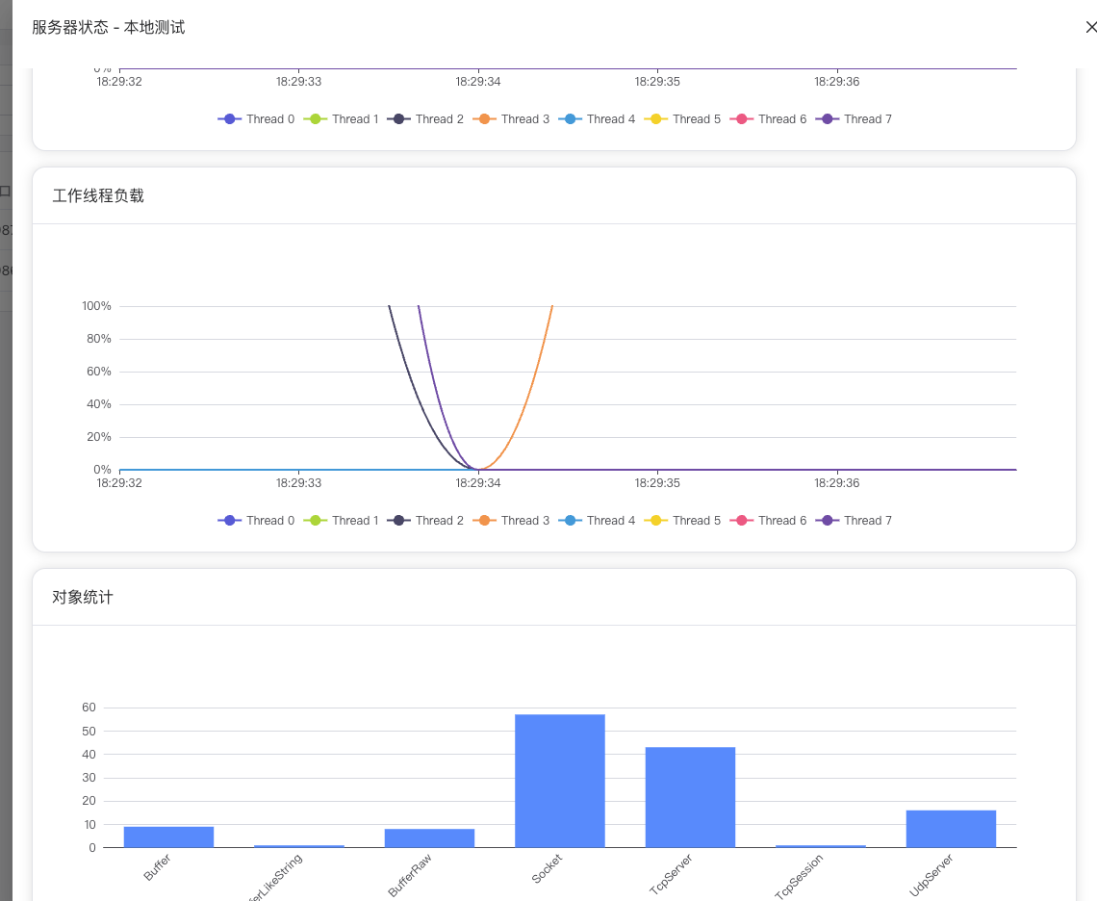Click Thread 5 marker in topmost chart legend
1097x901 pixels.
pos(656,119)
